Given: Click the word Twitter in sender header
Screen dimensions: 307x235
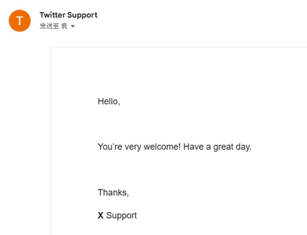Looking at the screenshot, I should pyautogui.click(x=52, y=15).
